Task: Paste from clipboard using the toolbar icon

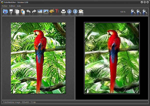Action: tap(23, 12)
